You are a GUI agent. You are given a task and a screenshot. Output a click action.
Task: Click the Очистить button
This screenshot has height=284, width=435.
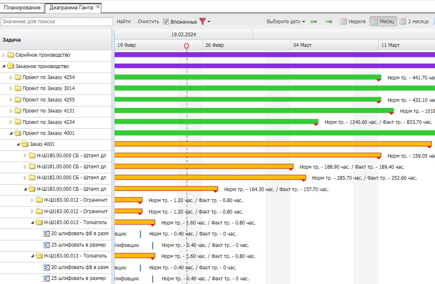149,21
